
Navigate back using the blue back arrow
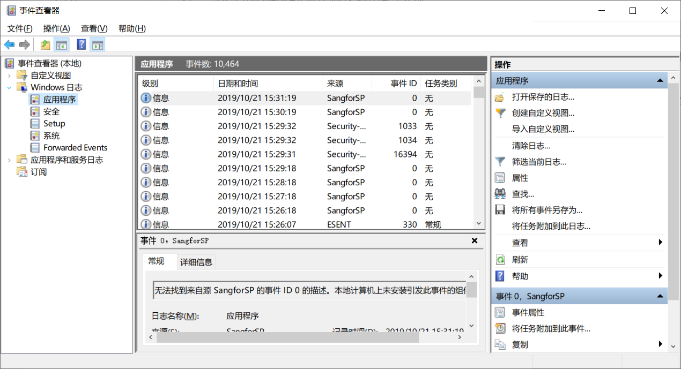[9, 44]
